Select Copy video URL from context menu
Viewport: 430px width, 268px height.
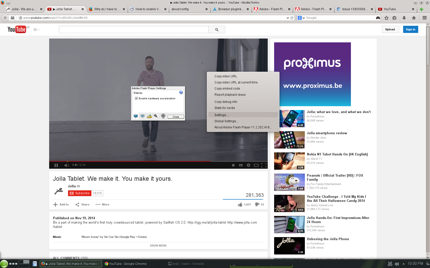tap(226, 76)
